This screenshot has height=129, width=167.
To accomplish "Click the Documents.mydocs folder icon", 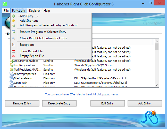I will tap(12, 61).
